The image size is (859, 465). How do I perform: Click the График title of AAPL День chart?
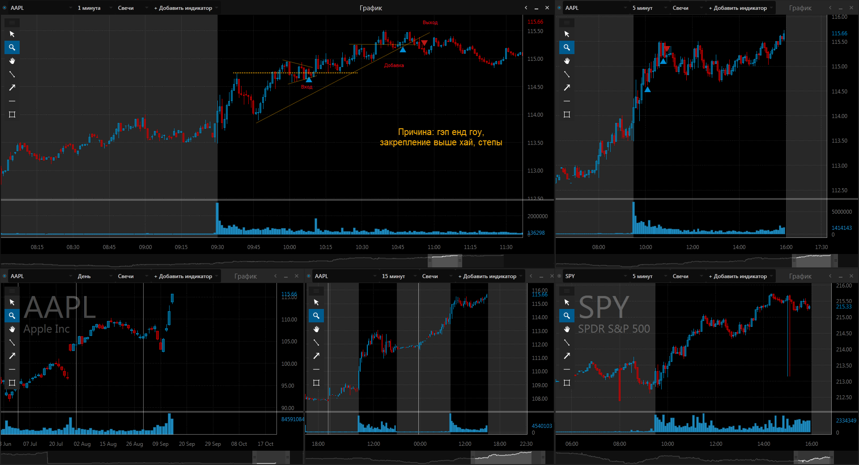pyautogui.click(x=246, y=276)
